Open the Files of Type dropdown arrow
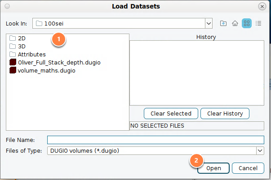The height and width of the screenshot is (180, 271). 260,151
